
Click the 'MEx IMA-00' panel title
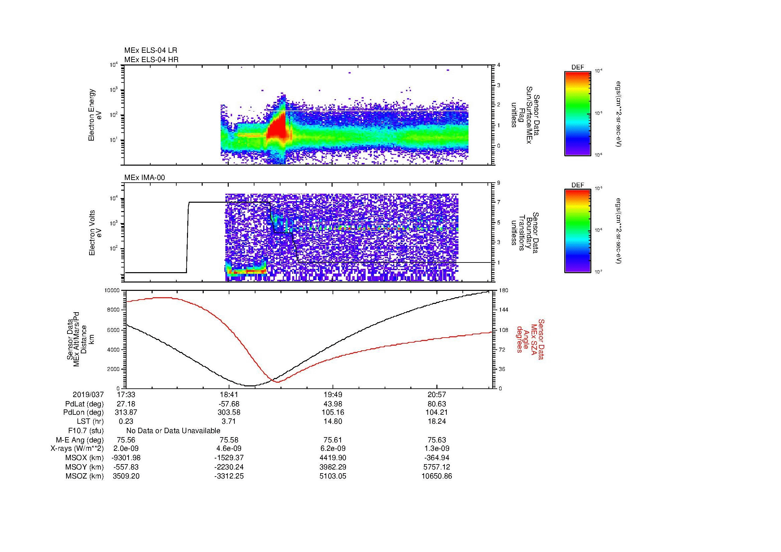[145, 178]
